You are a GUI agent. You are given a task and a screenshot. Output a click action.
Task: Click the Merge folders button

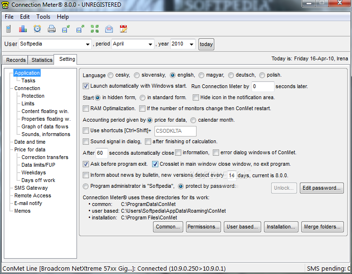[x=322, y=227]
